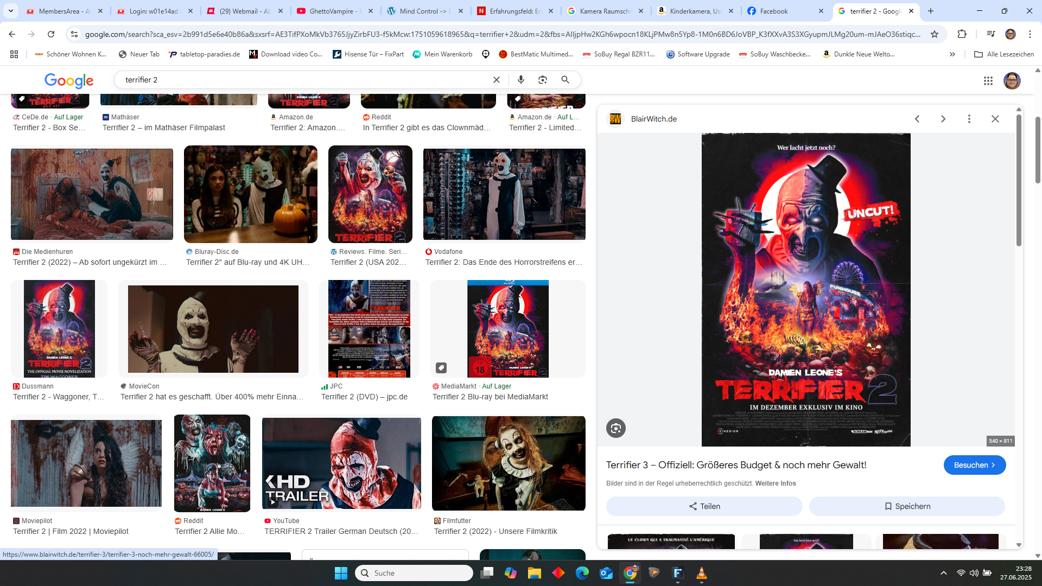
Task: Open the tab search dropdown arrow
Action: (11, 11)
